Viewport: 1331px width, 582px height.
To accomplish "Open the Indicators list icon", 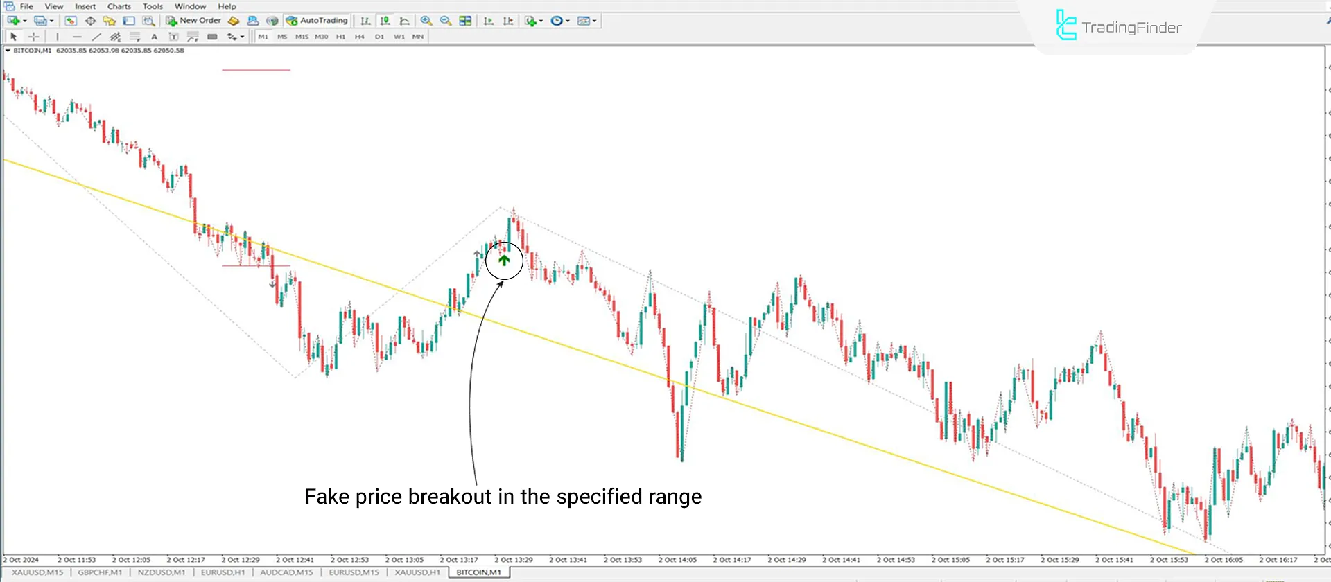I will click(530, 21).
